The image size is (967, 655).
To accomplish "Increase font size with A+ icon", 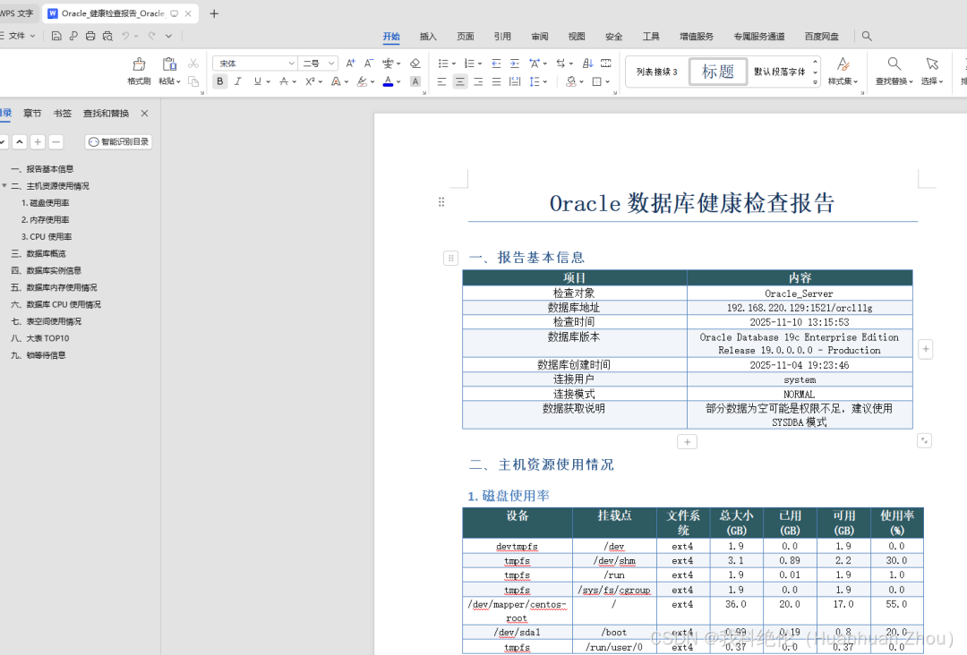I will coord(350,64).
